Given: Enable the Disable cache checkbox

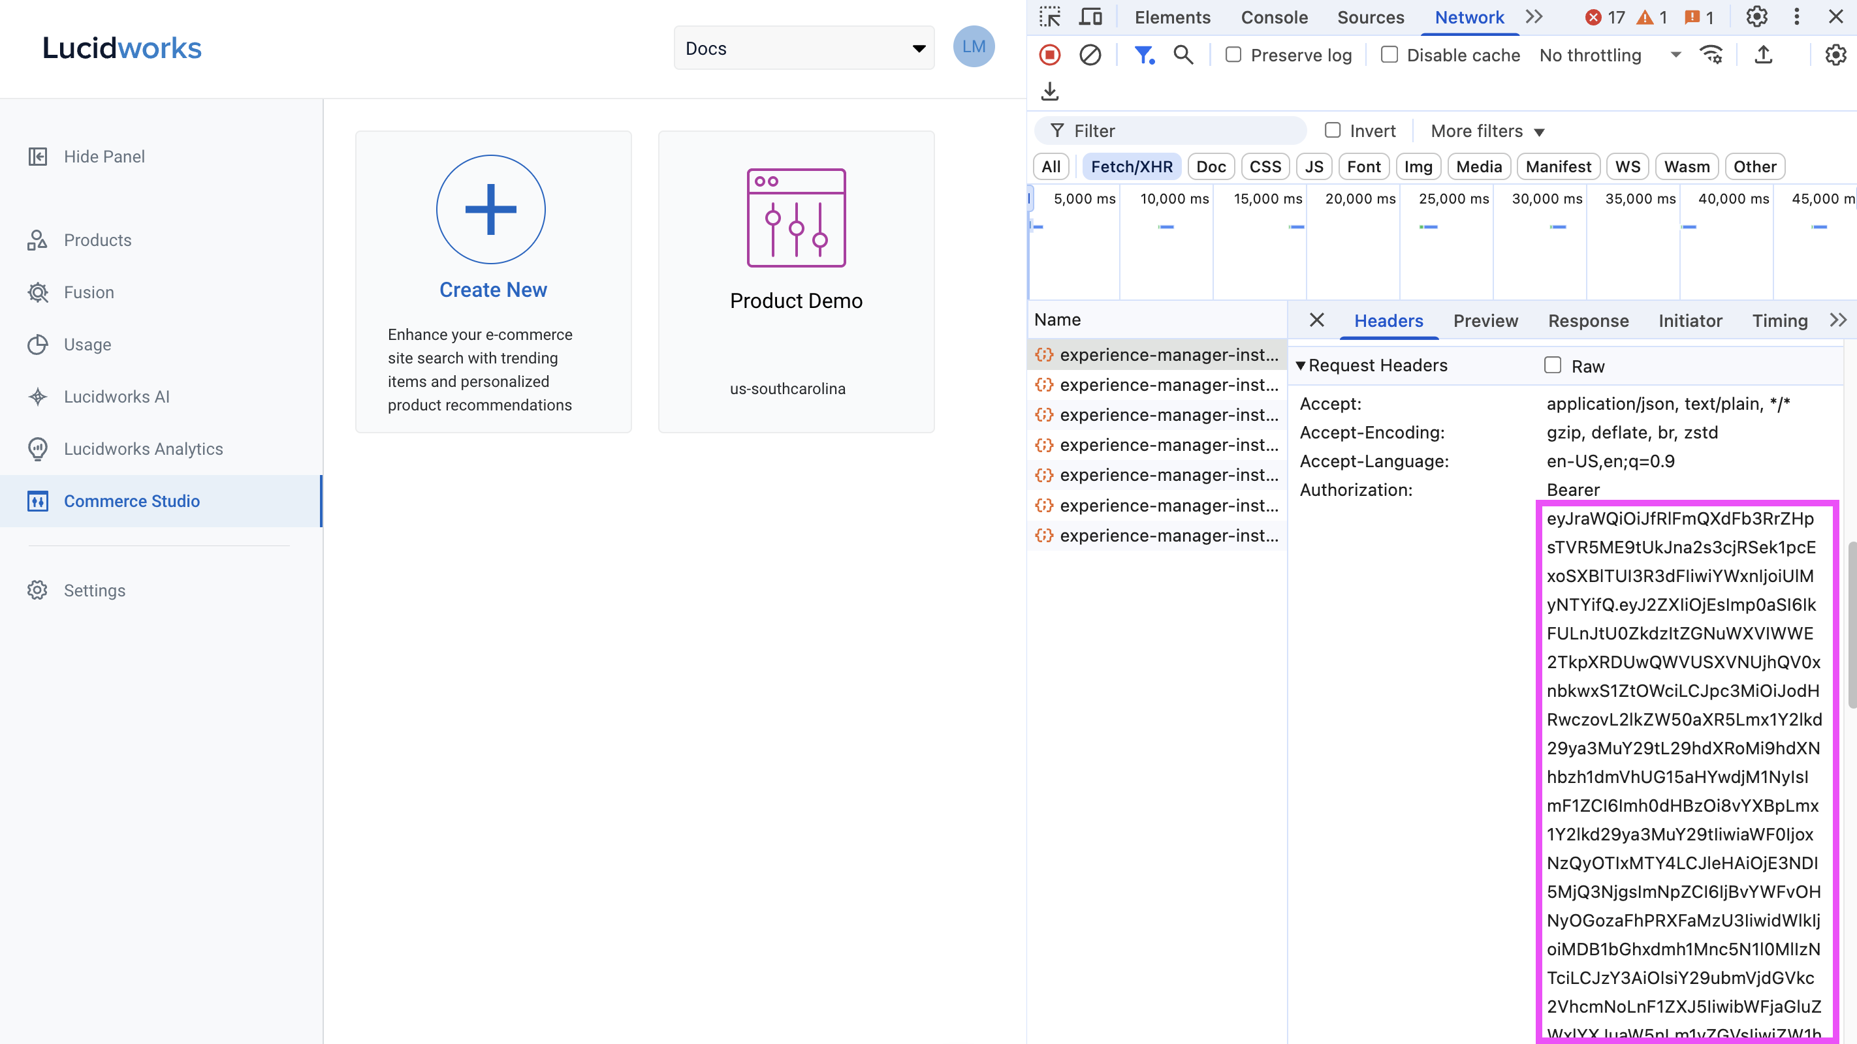Looking at the screenshot, I should 1389,55.
